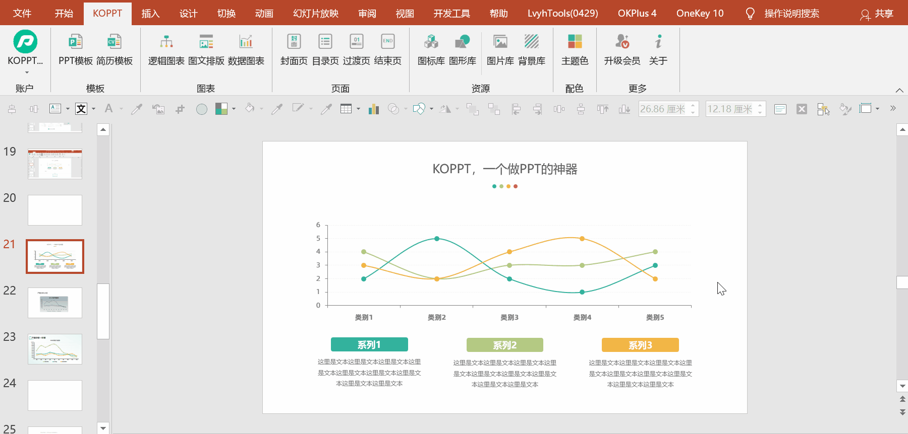Click the 文 boxed character icon
Image resolution: width=908 pixels, height=434 pixels.
[x=81, y=109]
